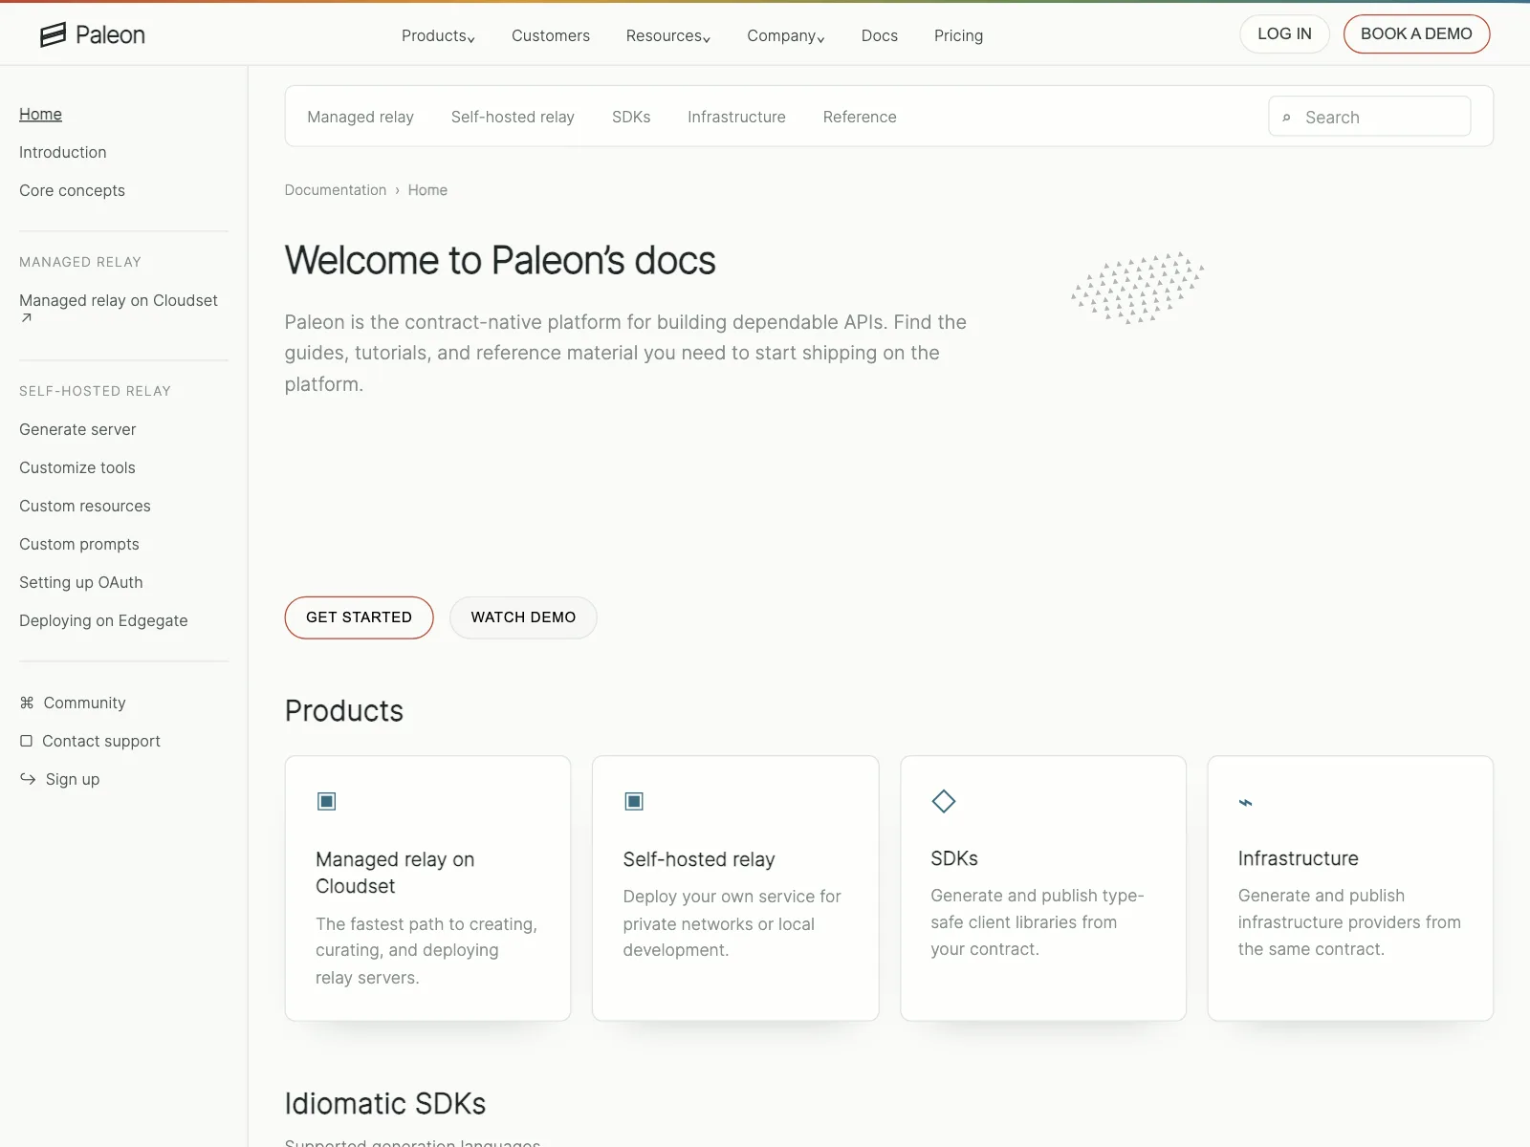Click the search magnifier icon

coord(1286,118)
